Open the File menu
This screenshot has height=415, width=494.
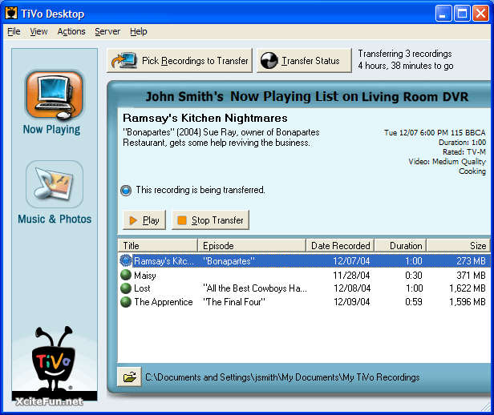click(14, 31)
